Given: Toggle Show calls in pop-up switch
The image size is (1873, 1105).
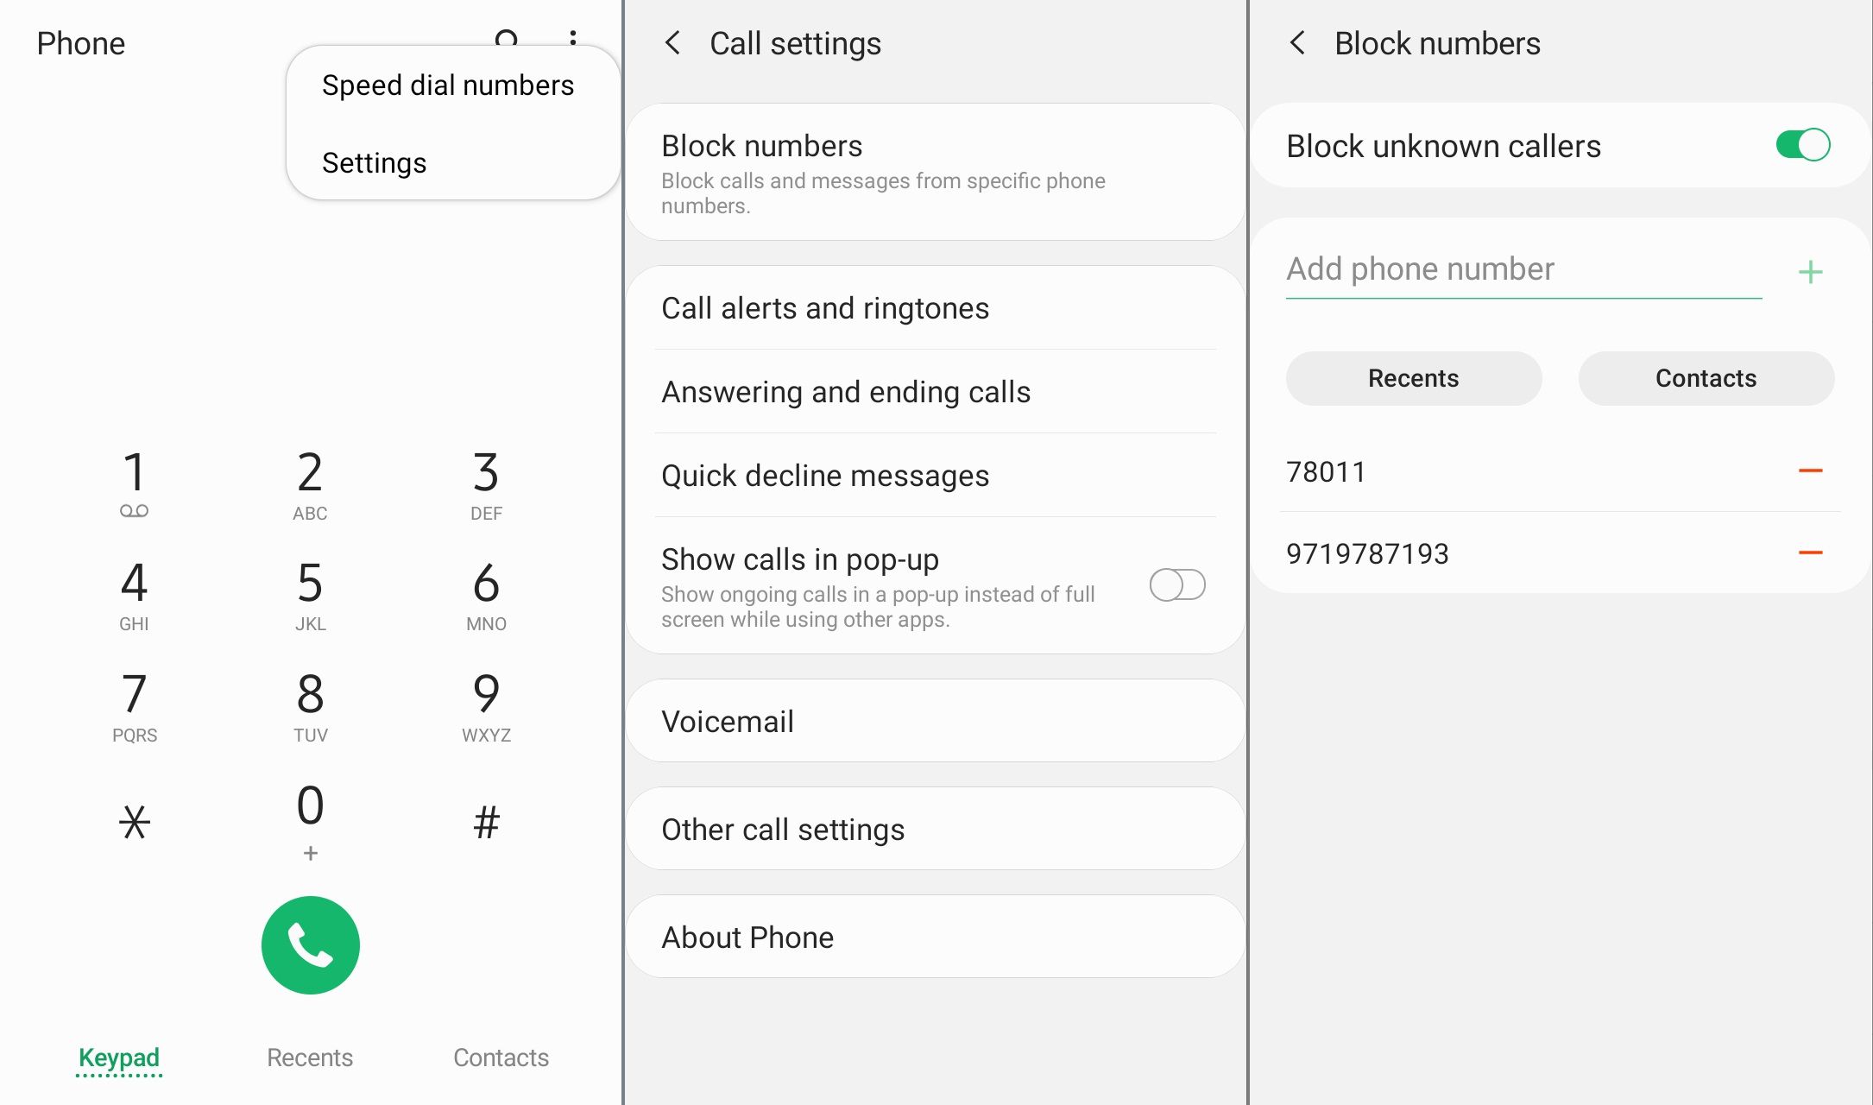Looking at the screenshot, I should click(1175, 584).
